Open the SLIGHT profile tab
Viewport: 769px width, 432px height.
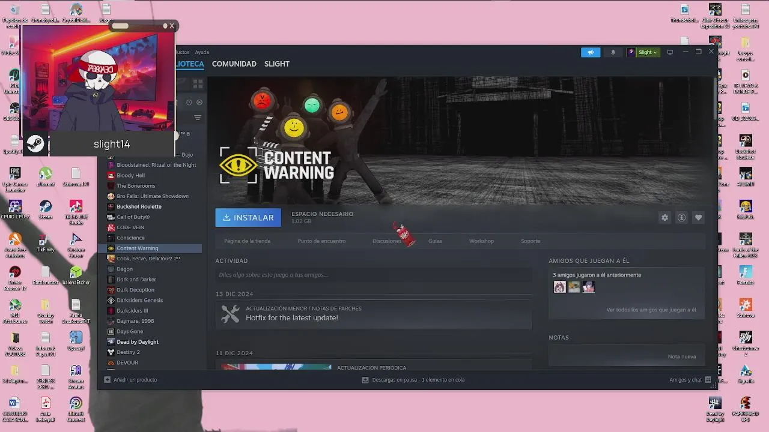[277, 64]
